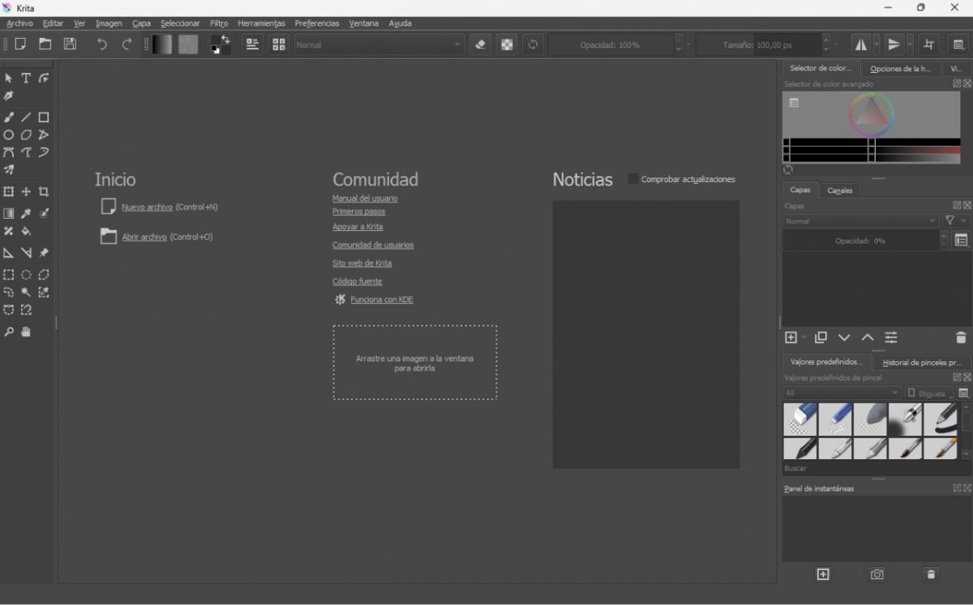This screenshot has height=605, width=973.
Task: Select the blue eraser brush preset thumbnail
Action: (x=800, y=420)
